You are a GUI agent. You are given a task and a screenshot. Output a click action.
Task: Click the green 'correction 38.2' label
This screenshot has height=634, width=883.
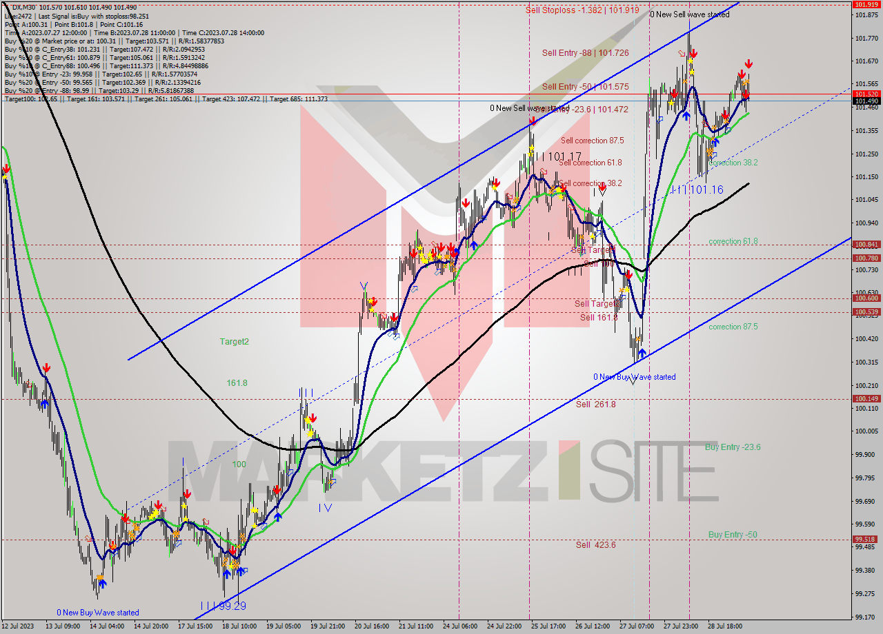click(x=733, y=163)
